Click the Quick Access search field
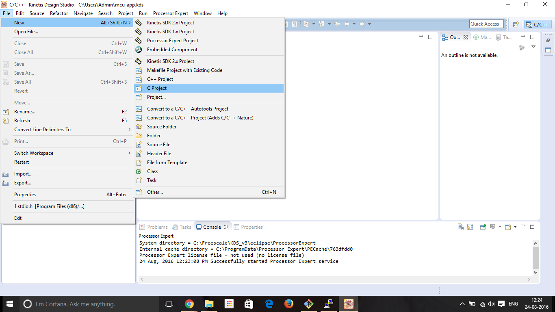The image size is (555, 312). click(486, 24)
